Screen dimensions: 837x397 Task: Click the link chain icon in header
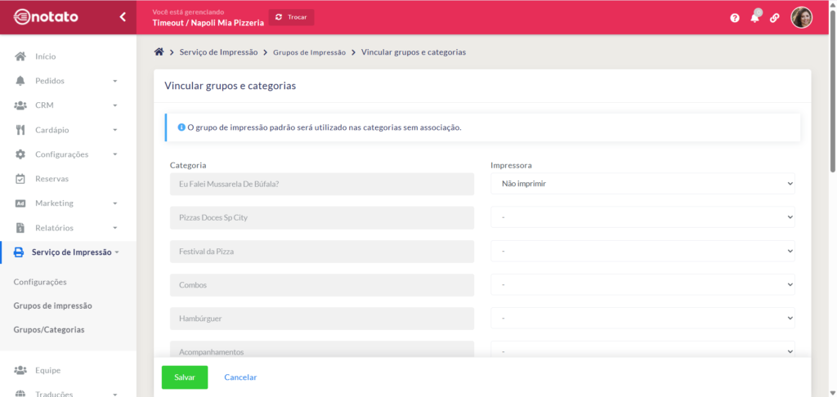pyautogui.click(x=774, y=18)
